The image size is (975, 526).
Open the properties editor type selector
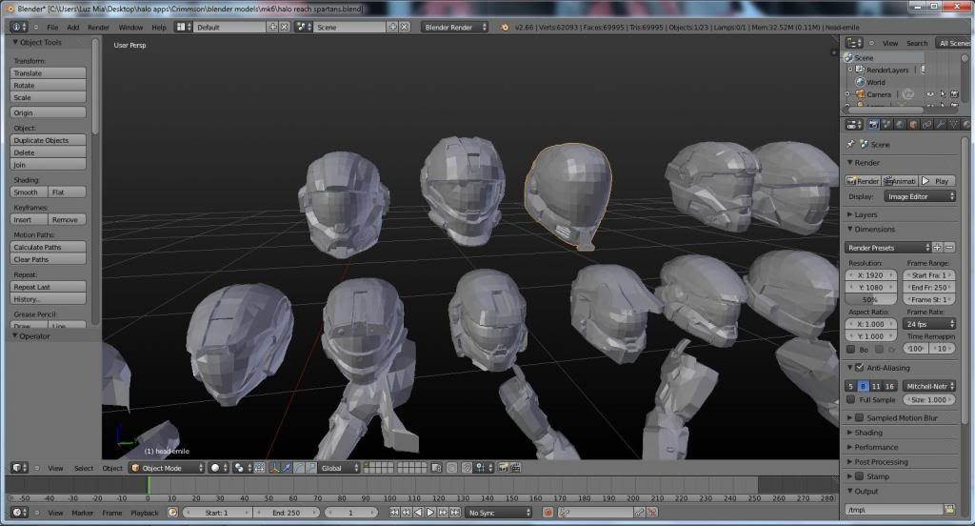[x=854, y=125]
